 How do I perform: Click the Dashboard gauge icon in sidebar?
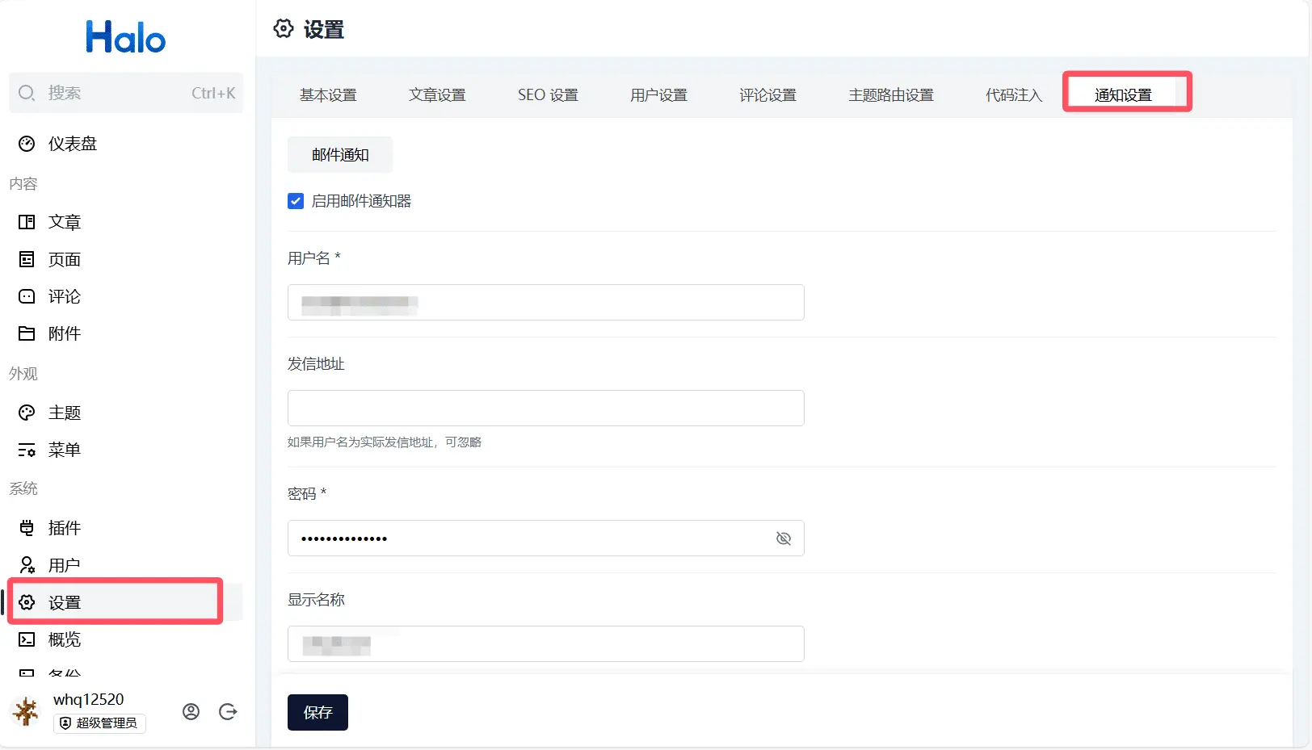pyautogui.click(x=27, y=144)
